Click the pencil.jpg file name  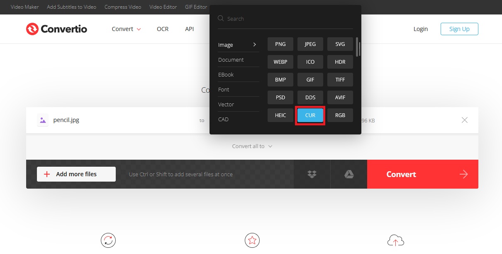66,120
